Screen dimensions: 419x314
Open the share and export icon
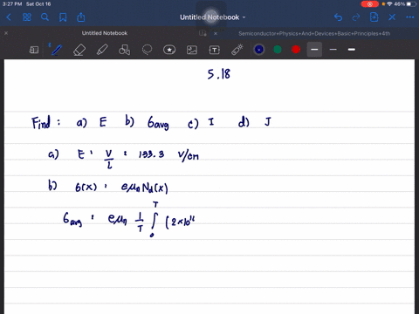[81, 17]
